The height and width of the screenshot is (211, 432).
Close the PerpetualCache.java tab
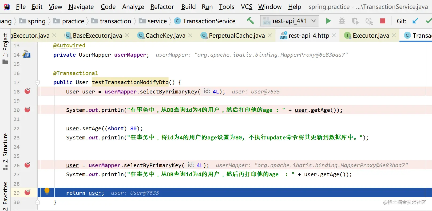[x=270, y=35]
